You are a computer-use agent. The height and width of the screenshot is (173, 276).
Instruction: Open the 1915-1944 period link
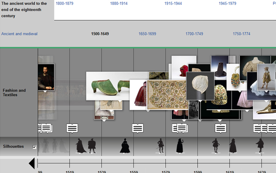point(173,4)
